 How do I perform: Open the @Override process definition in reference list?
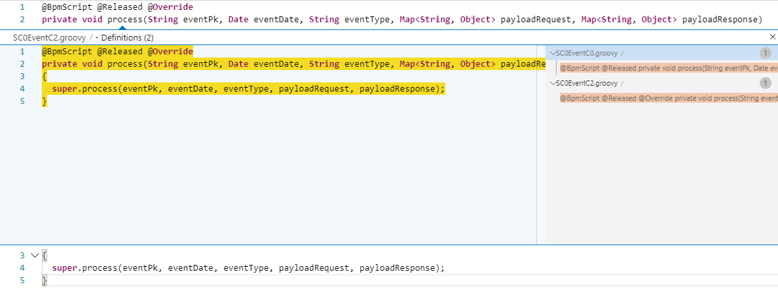click(668, 98)
